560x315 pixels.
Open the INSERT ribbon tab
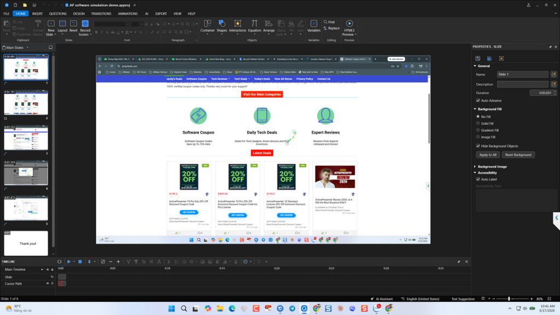(x=37, y=14)
